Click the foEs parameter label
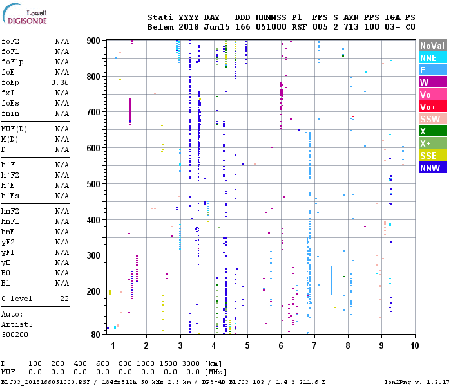Image resolution: width=451 pixels, height=386 pixels. [x=10, y=103]
